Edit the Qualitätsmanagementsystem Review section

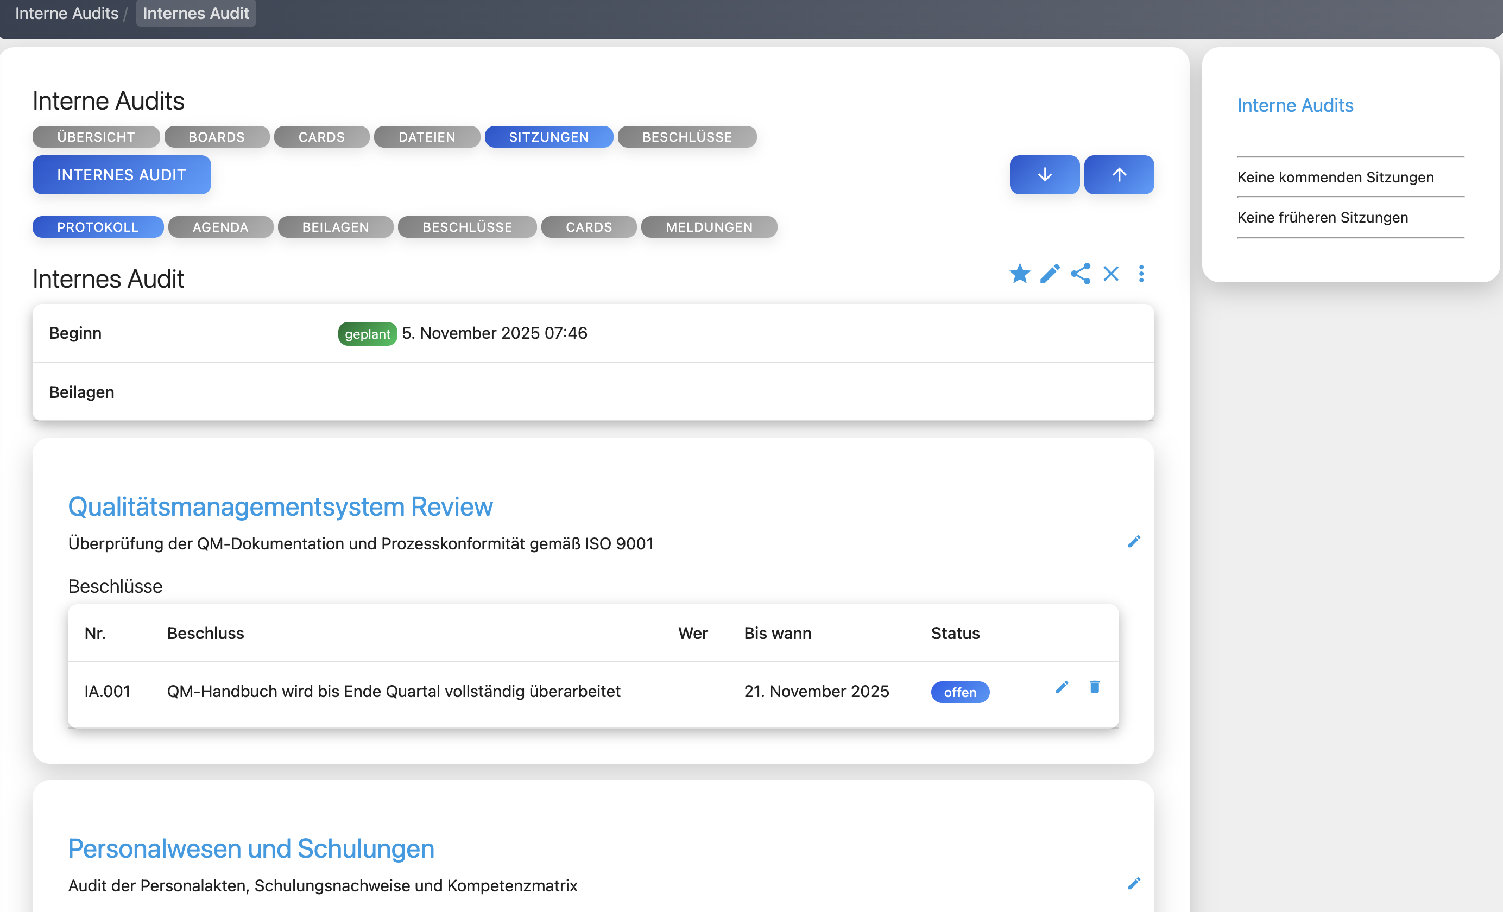tap(1134, 541)
